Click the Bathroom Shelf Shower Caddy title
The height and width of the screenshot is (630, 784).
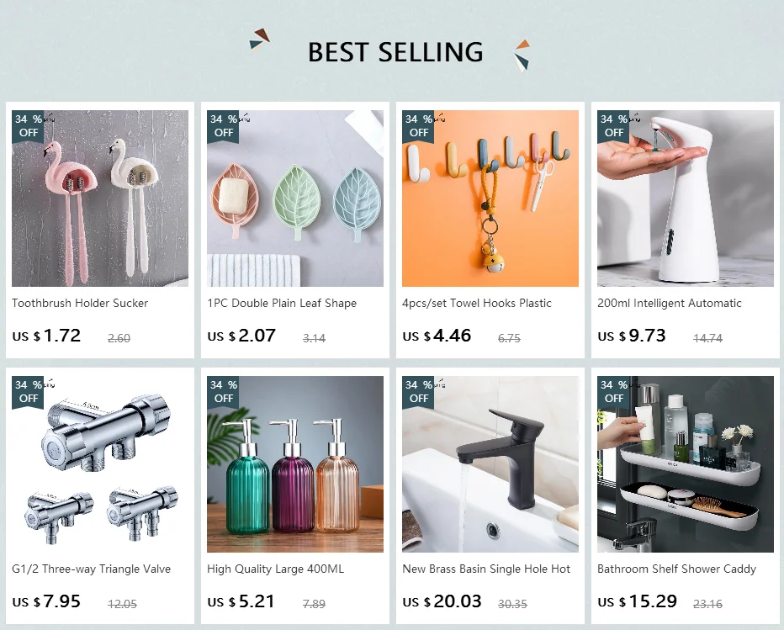point(676,569)
